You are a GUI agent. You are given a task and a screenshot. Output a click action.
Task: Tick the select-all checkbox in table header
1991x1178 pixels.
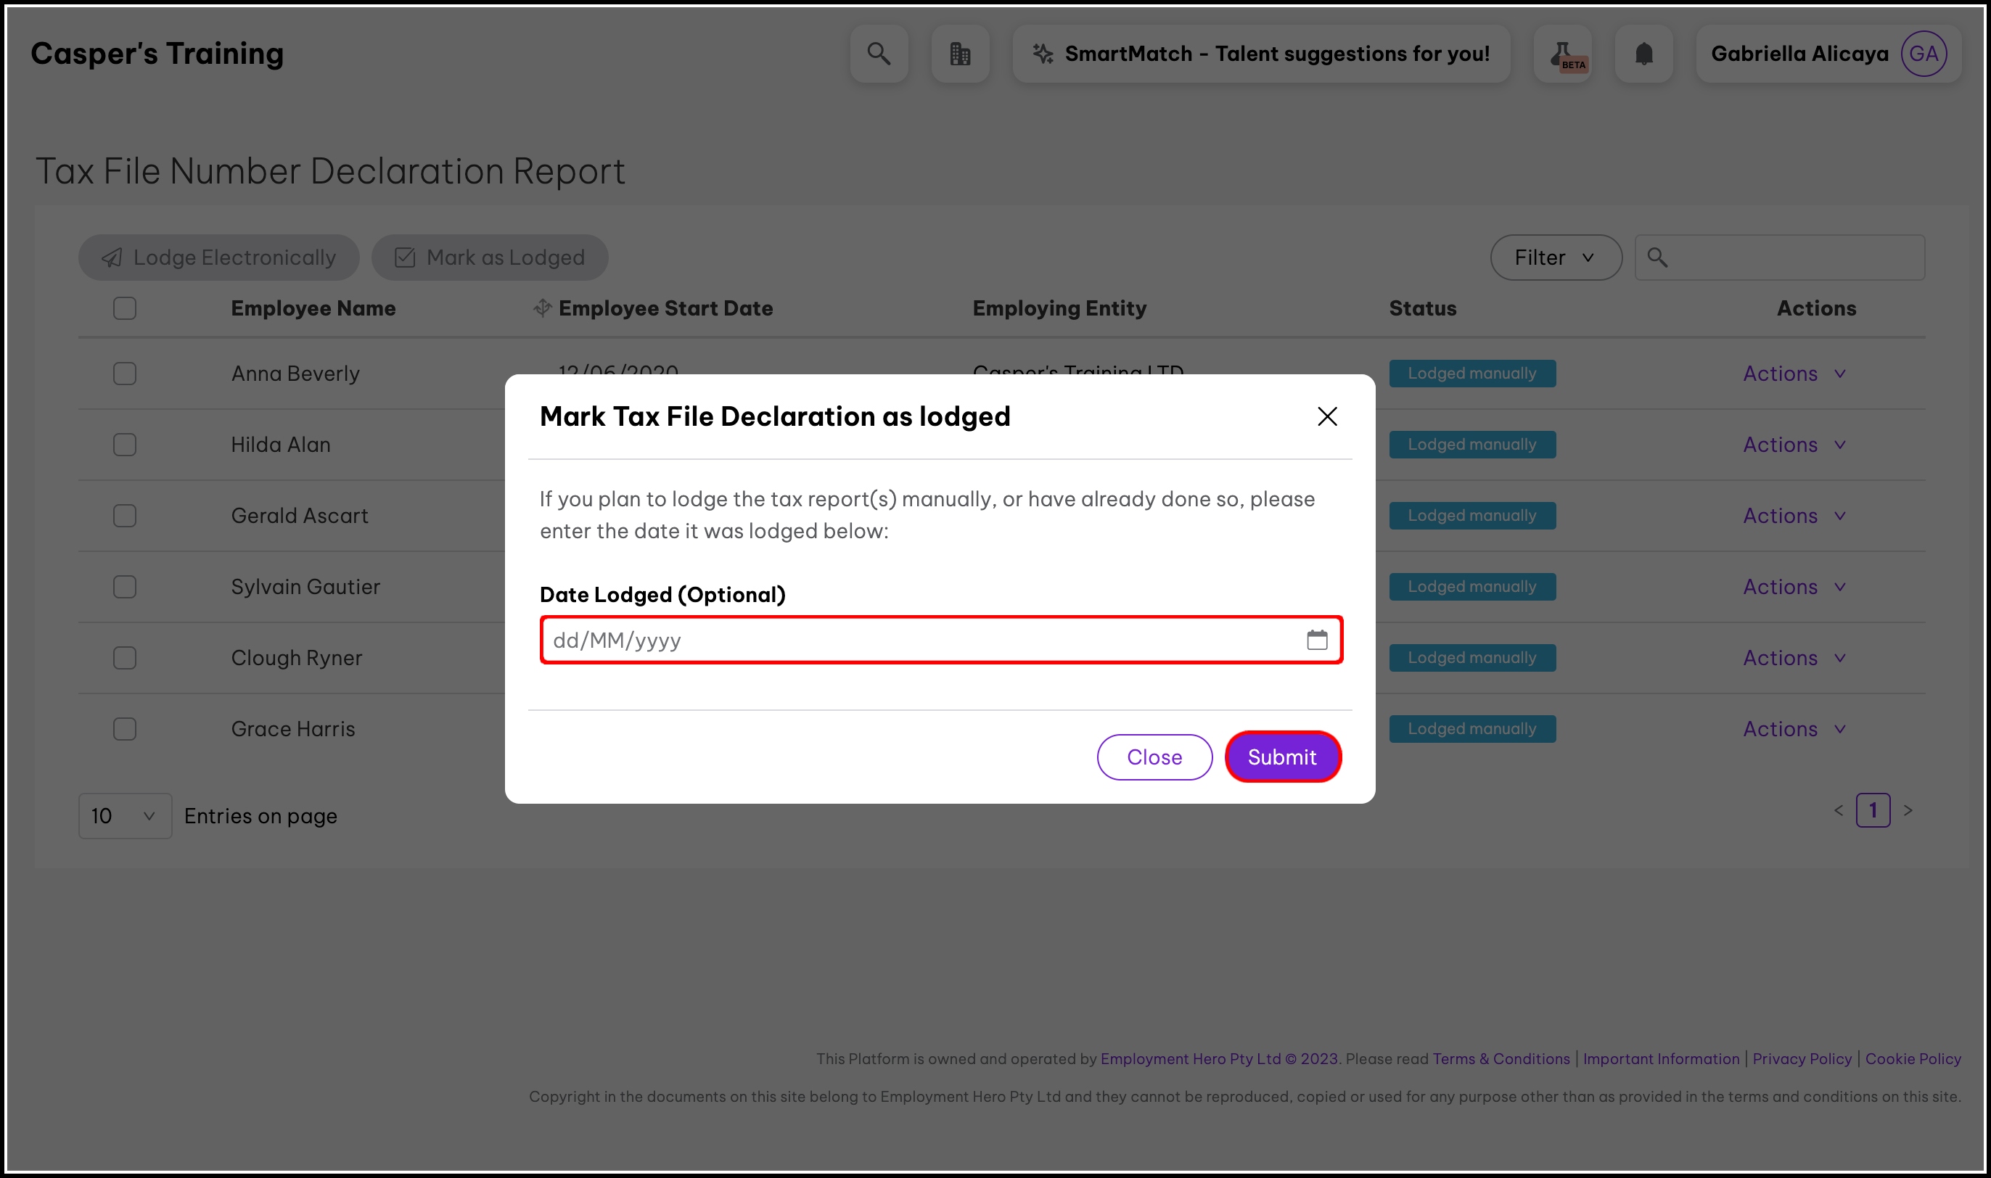click(x=125, y=308)
